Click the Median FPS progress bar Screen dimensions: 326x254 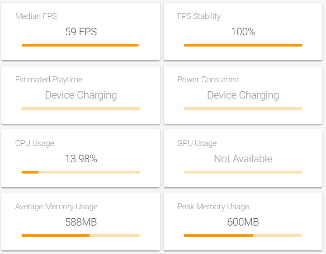click(80, 45)
